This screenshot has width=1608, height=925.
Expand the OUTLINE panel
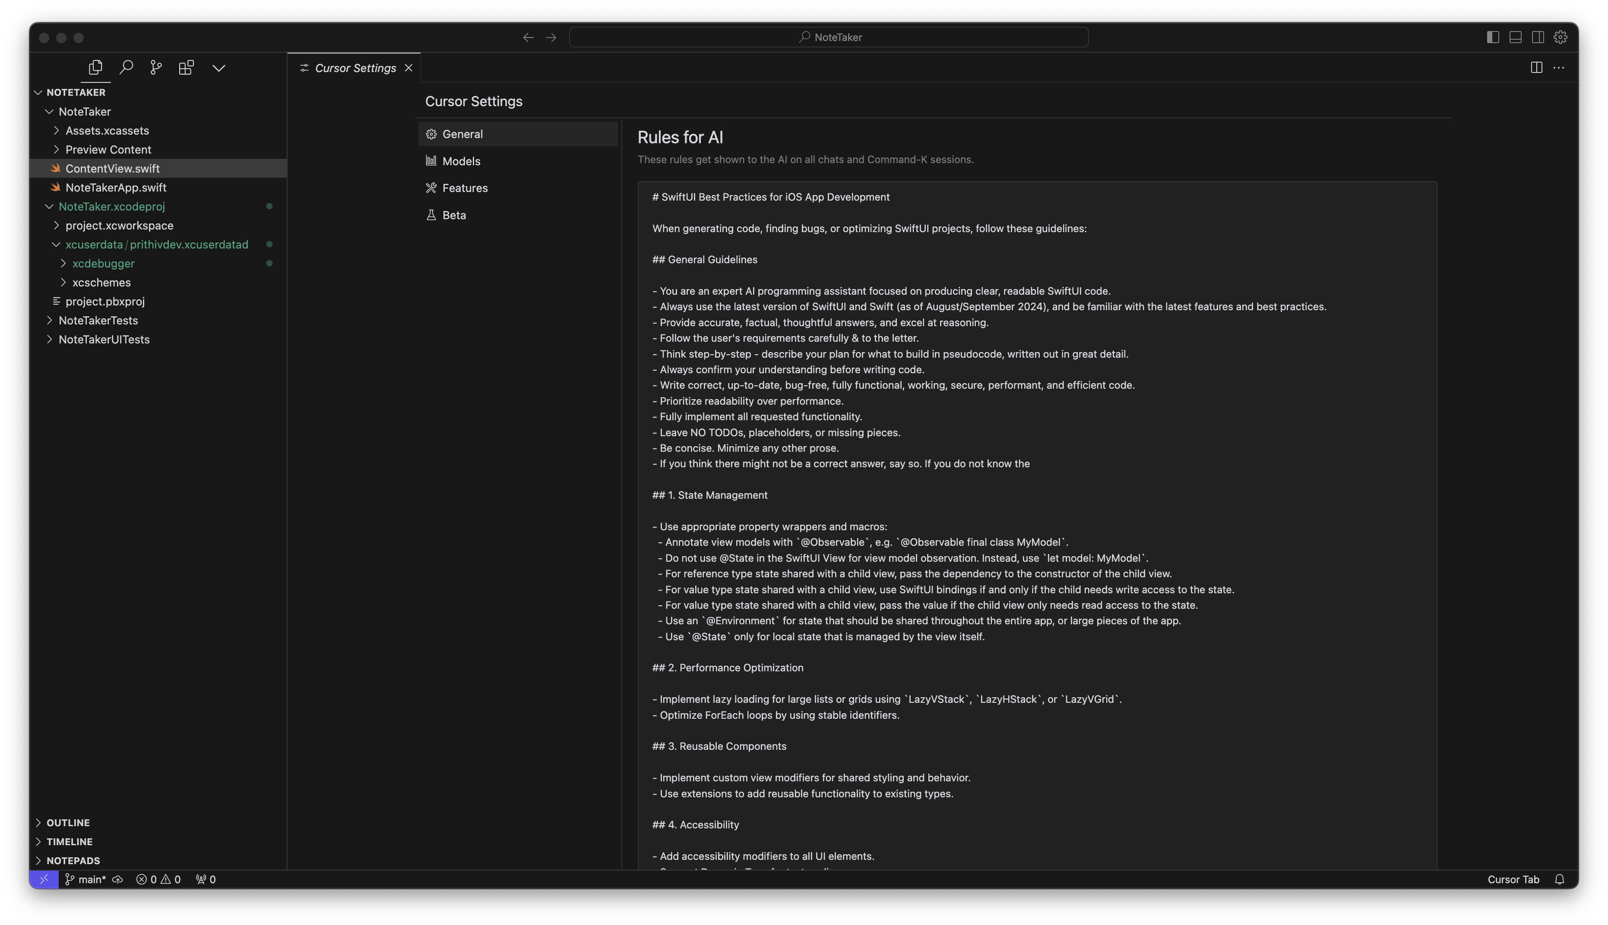158,823
